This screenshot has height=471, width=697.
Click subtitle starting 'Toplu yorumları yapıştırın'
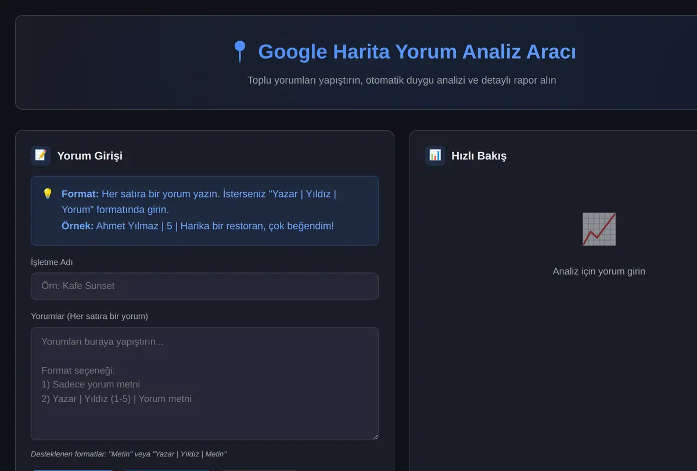[402, 80]
